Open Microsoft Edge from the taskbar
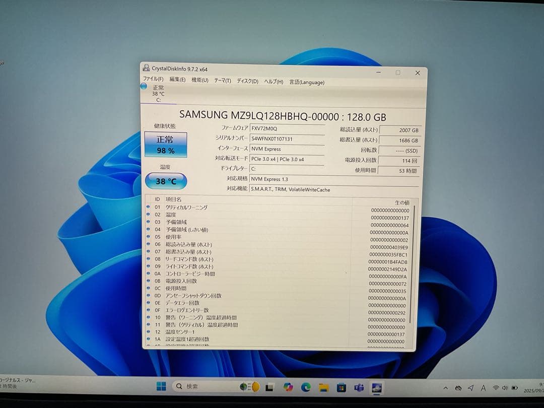 (x=305, y=387)
